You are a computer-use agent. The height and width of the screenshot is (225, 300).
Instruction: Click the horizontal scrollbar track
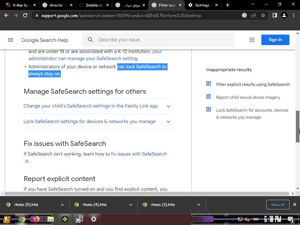(146, 194)
